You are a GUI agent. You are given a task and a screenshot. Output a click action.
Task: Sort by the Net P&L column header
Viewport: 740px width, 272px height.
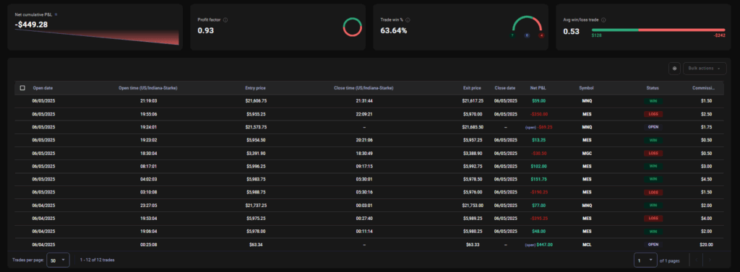coord(538,88)
